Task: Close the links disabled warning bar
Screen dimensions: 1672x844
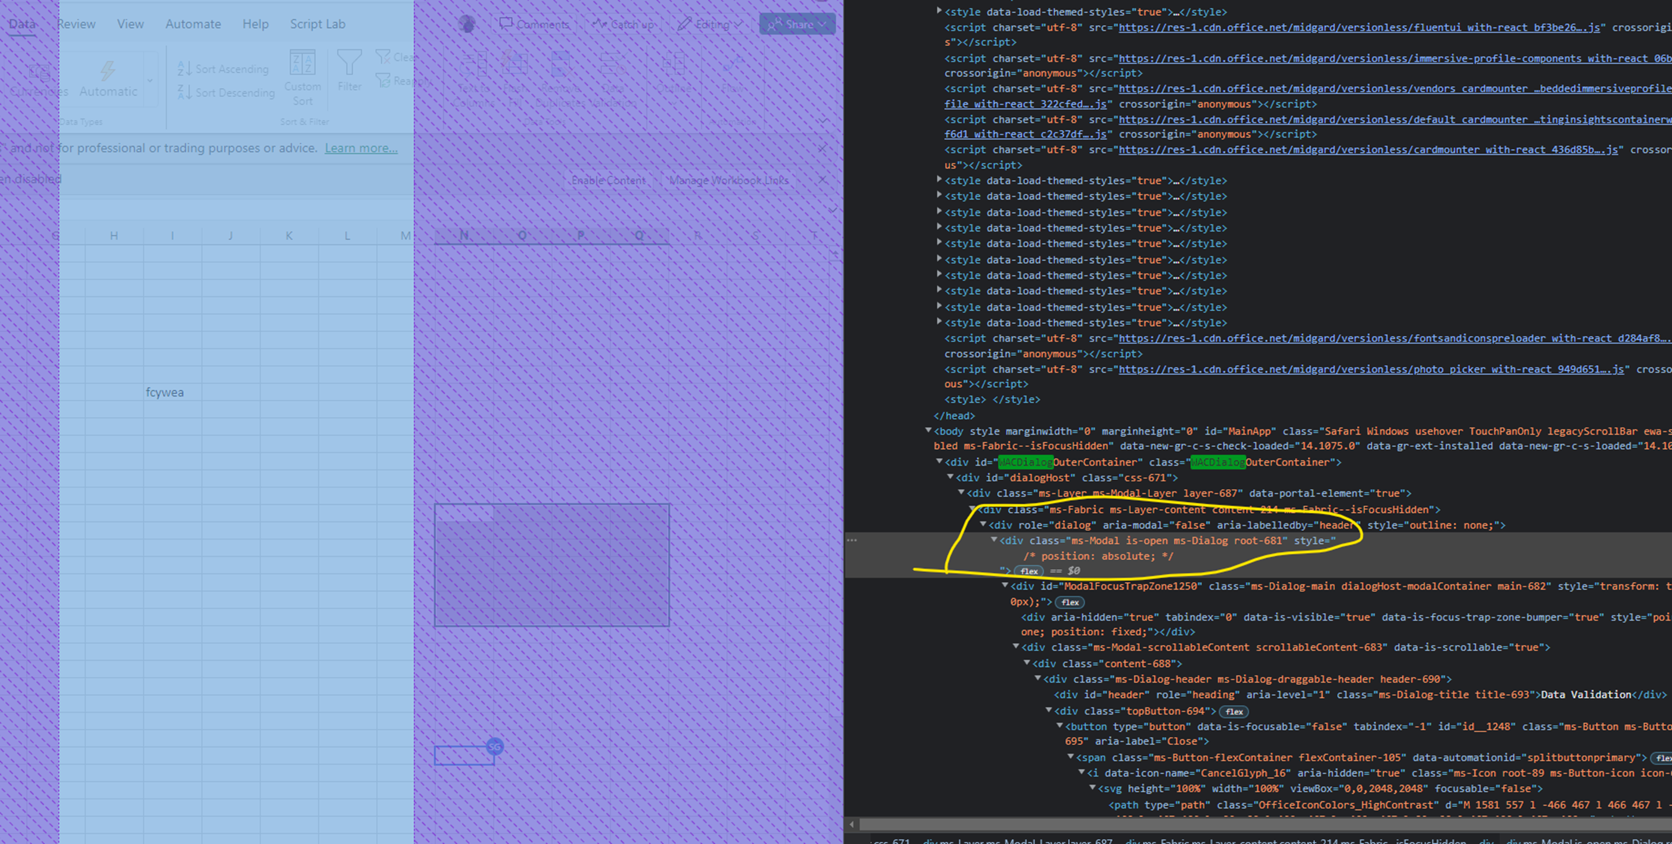Action: (823, 180)
